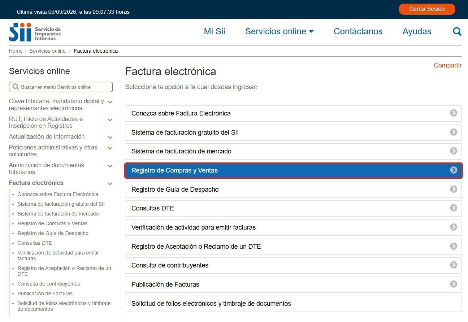Image resolution: width=468 pixels, height=322 pixels.
Task: Open Consultas DTE option in main list
Action: (x=293, y=208)
